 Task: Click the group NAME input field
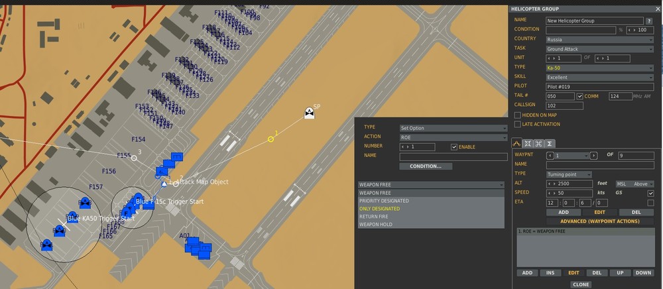point(595,21)
